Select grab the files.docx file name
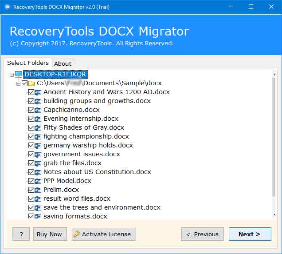This screenshot has width=282, height=254. pyautogui.click(x=72, y=163)
